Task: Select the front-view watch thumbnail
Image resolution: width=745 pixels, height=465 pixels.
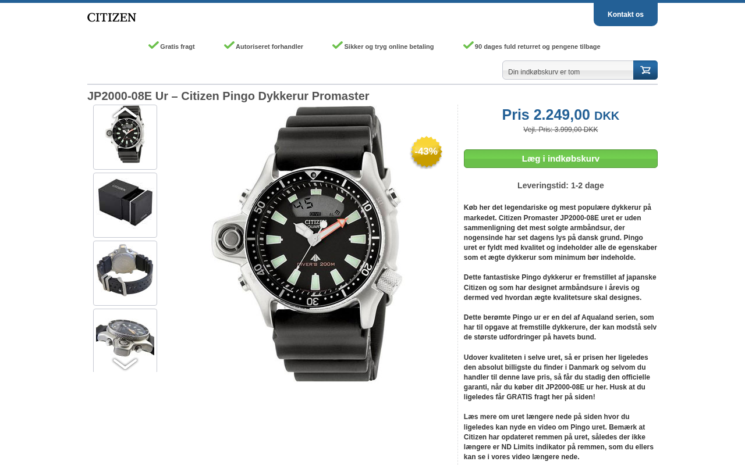Action: pyautogui.click(x=125, y=138)
